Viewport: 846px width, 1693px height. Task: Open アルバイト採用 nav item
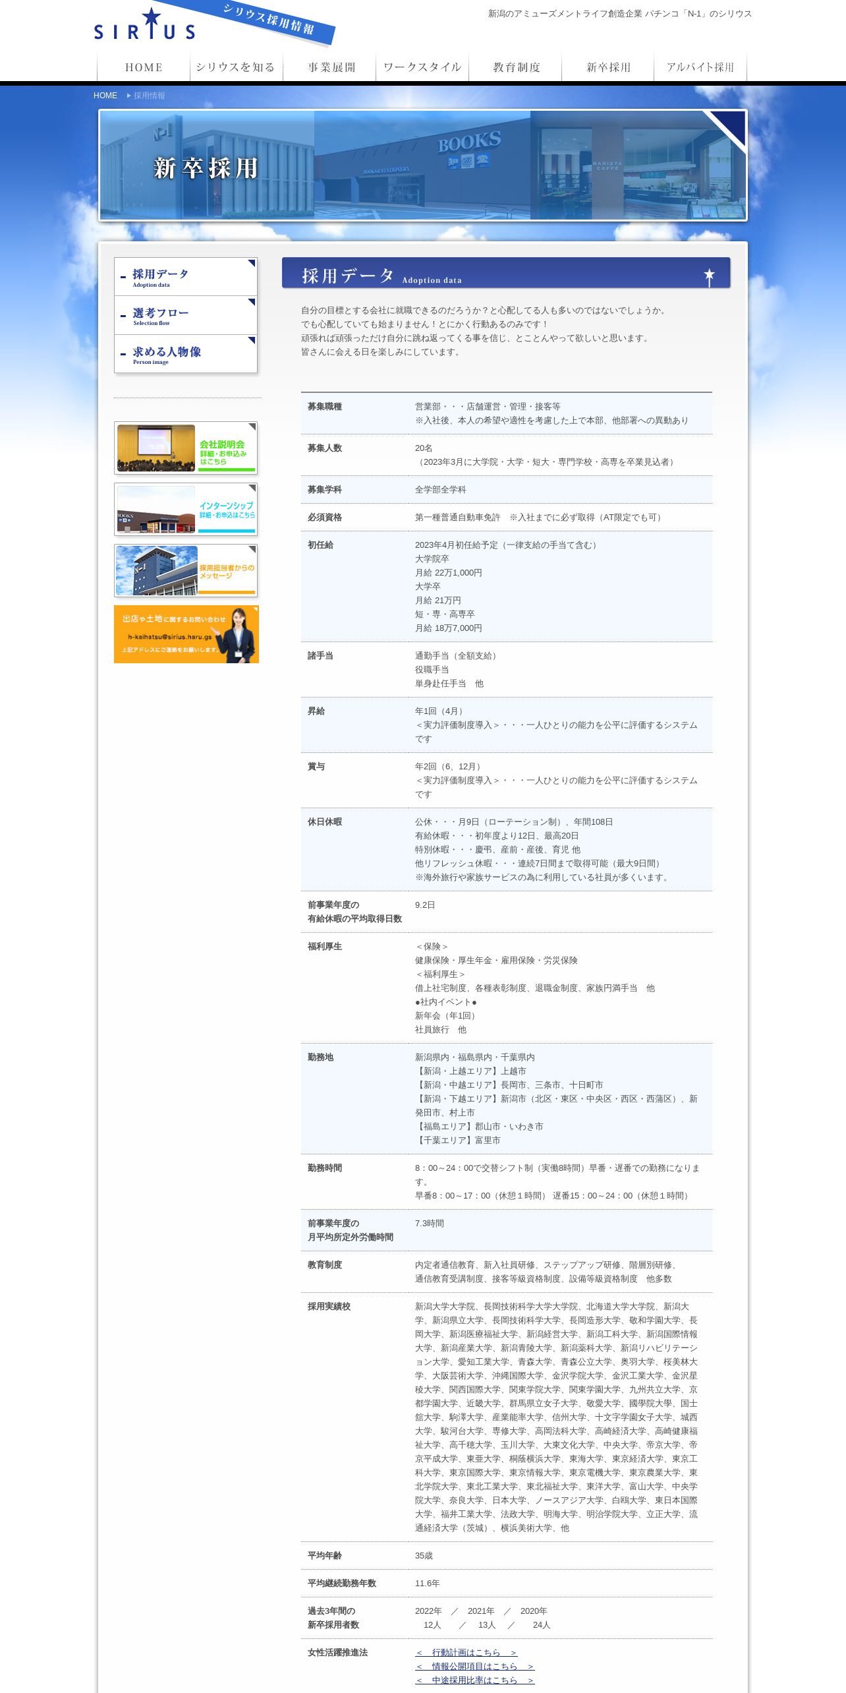700,67
